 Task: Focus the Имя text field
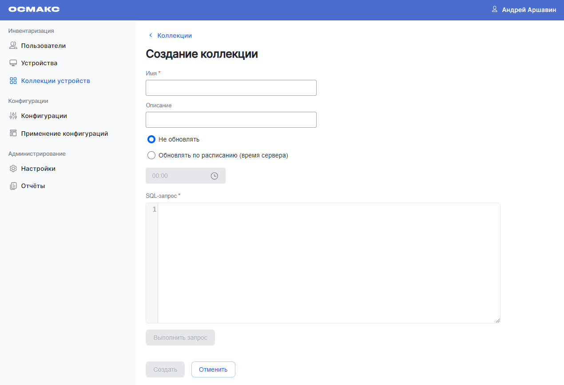click(x=231, y=88)
